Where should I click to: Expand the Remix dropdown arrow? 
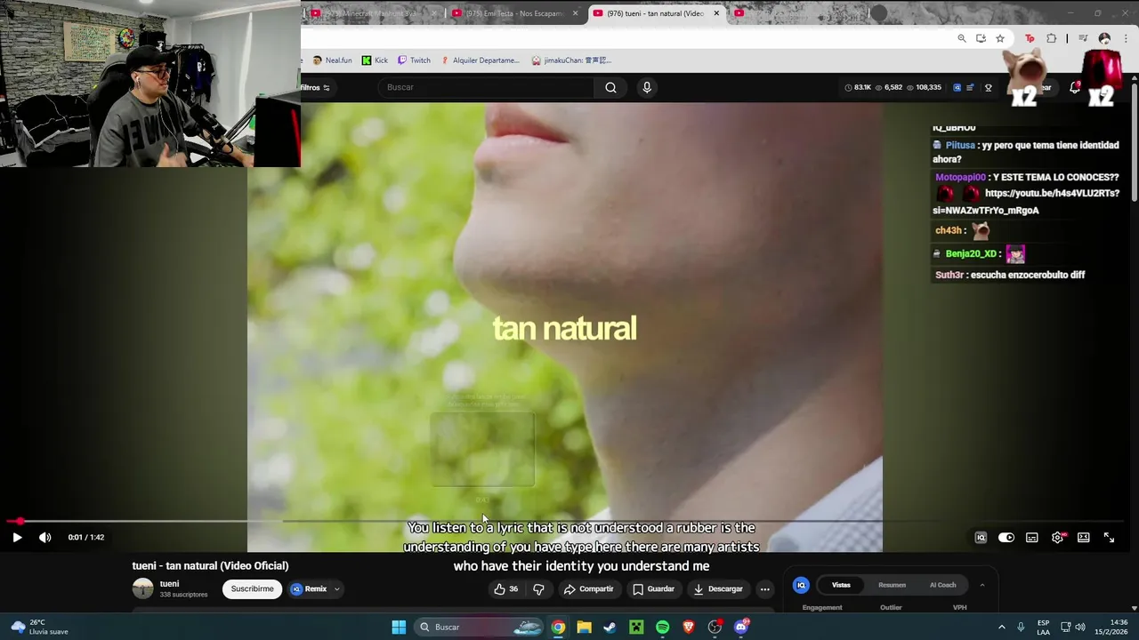pos(337,589)
